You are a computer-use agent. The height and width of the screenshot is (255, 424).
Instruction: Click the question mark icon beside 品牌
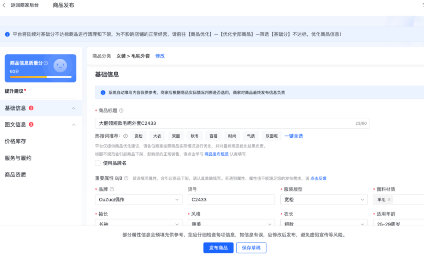point(111,189)
